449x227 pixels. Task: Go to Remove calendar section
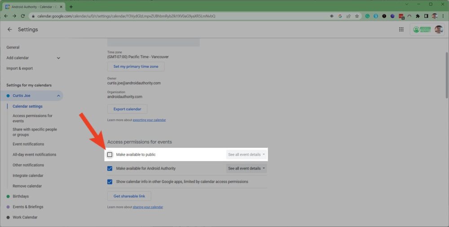(27, 186)
